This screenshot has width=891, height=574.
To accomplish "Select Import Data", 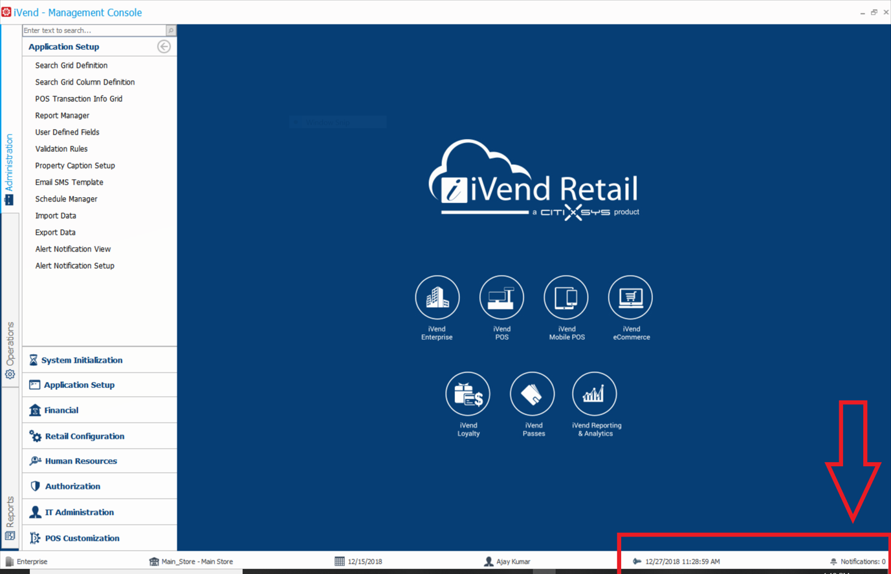I will point(56,216).
